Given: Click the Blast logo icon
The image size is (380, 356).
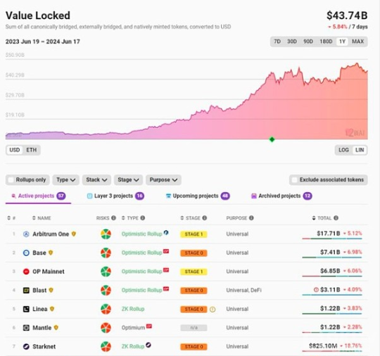Looking at the screenshot, I should (x=26, y=291).
